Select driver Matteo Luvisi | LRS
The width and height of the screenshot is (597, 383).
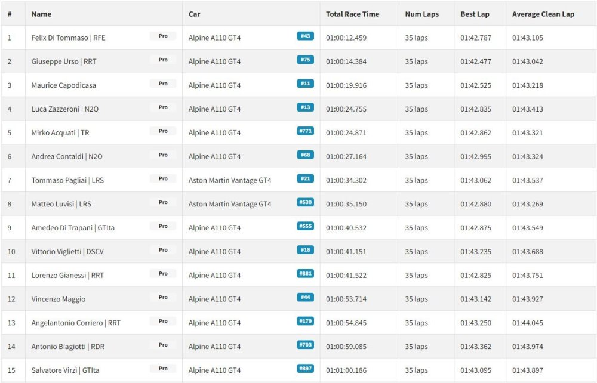pyautogui.click(x=61, y=204)
